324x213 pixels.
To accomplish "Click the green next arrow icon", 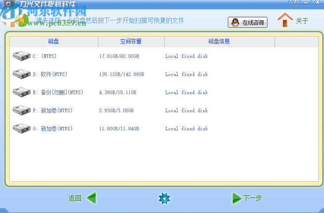I will pyautogui.click(x=237, y=198).
